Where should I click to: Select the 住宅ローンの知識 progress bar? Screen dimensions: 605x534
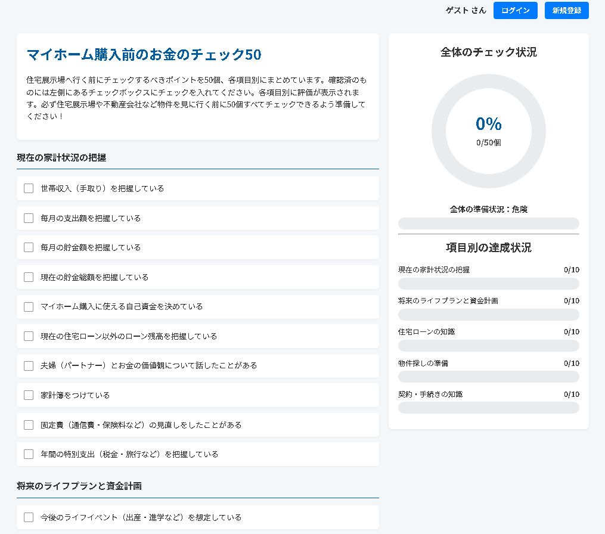[x=488, y=346]
